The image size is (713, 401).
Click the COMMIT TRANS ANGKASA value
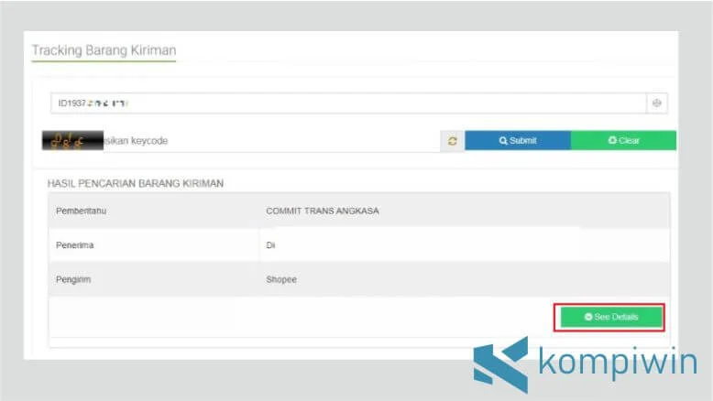(x=323, y=211)
